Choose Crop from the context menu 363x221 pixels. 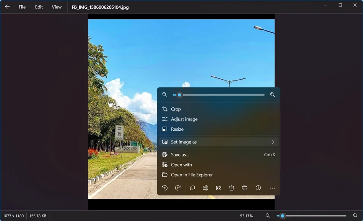[x=219, y=109]
